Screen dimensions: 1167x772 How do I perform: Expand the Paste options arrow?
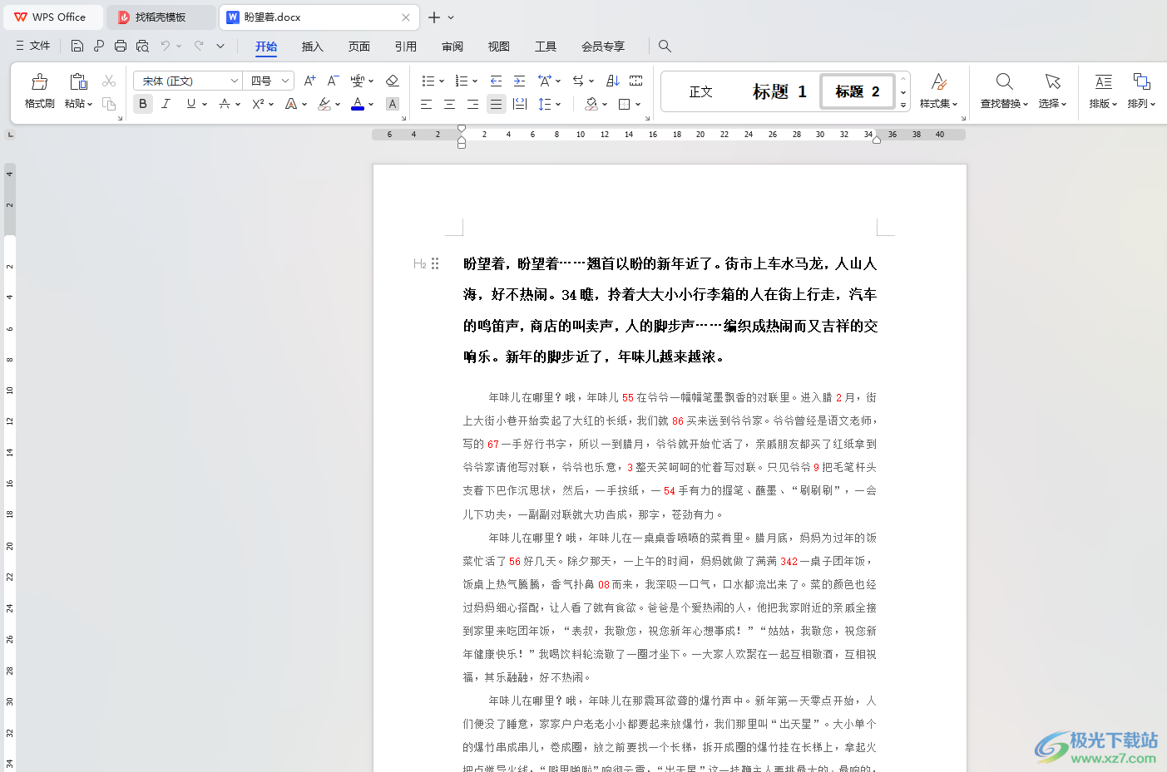tap(90, 105)
